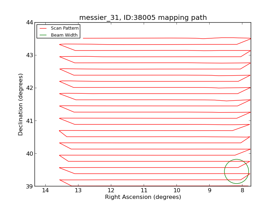Click the y-axis tick label '39'
This screenshot has height=209, width=279.
tap(30, 186)
